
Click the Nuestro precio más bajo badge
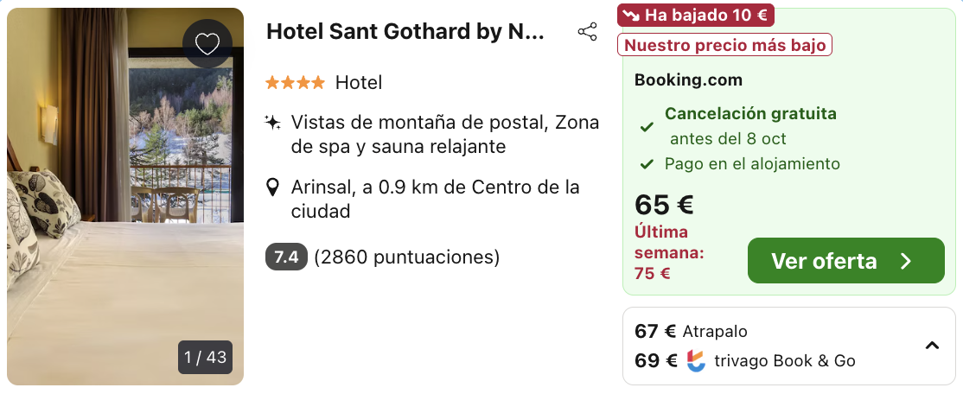(724, 45)
